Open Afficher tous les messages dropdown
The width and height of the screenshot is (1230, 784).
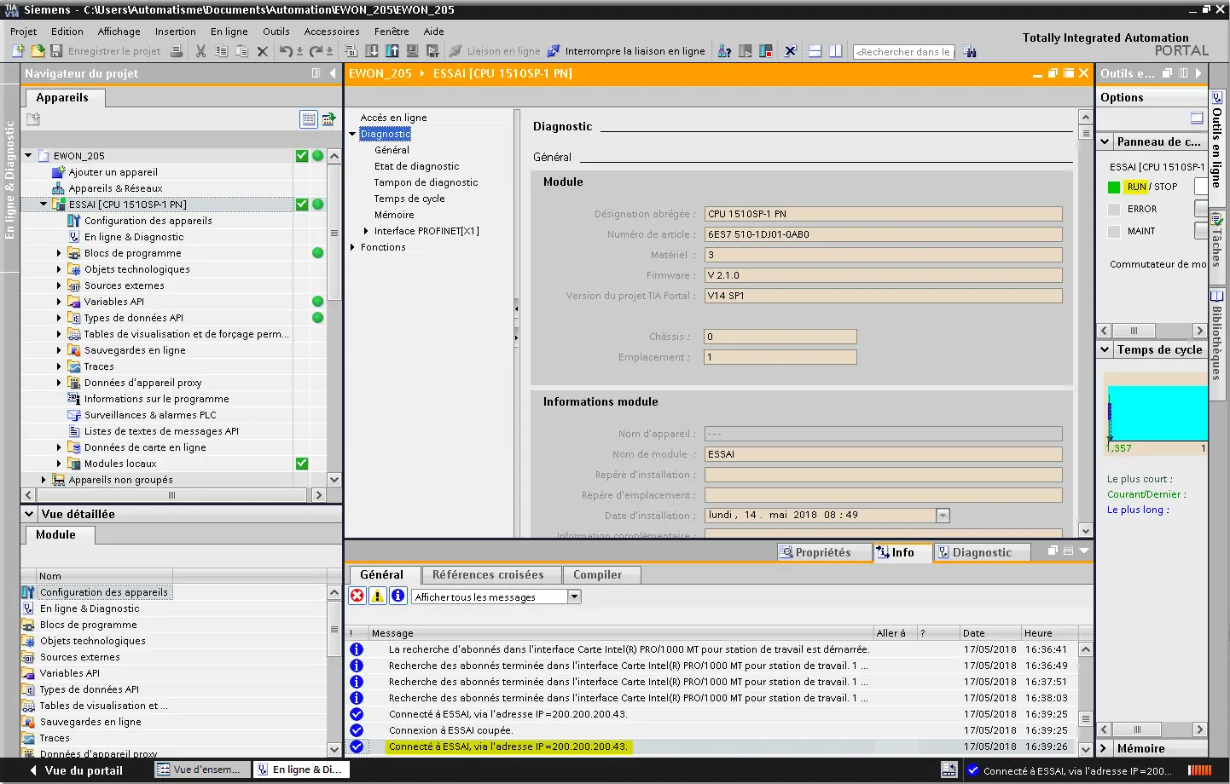[574, 597]
